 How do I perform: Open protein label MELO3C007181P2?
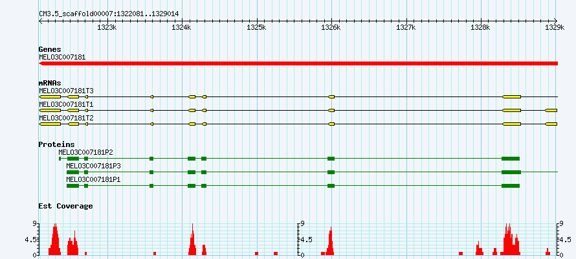point(85,152)
